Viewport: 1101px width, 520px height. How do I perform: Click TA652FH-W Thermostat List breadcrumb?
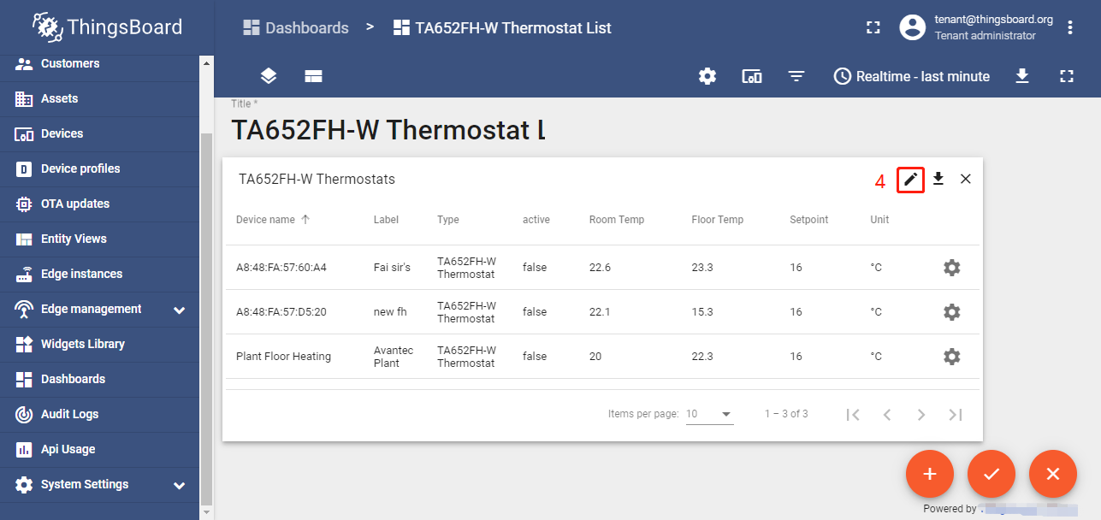pos(502,28)
